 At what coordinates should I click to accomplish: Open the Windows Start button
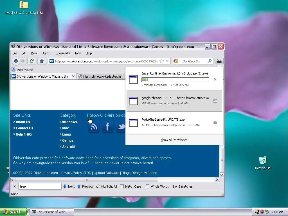click(x=13, y=212)
